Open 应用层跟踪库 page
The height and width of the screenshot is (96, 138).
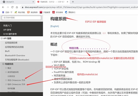click(11, 43)
